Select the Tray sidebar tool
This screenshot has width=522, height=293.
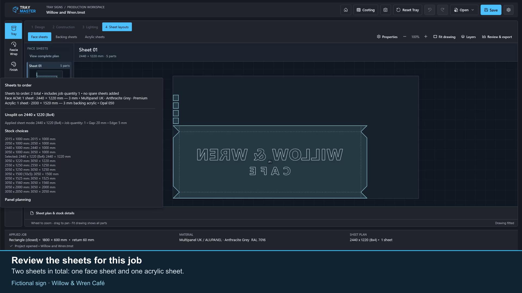13,31
